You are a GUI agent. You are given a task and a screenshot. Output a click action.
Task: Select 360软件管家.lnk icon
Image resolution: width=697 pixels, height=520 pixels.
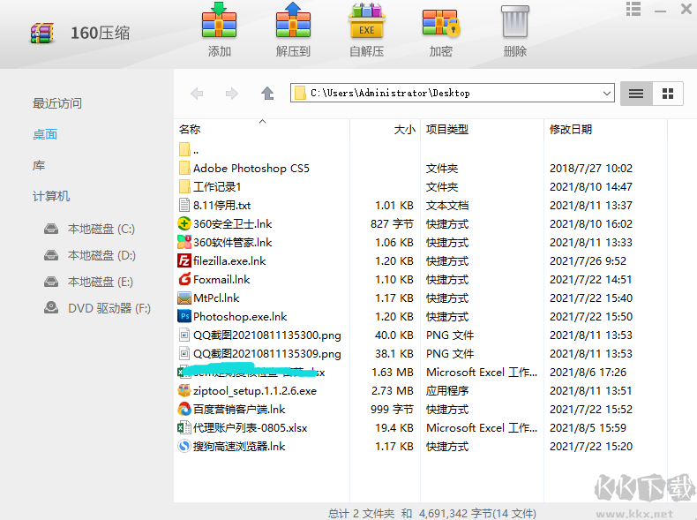point(184,243)
